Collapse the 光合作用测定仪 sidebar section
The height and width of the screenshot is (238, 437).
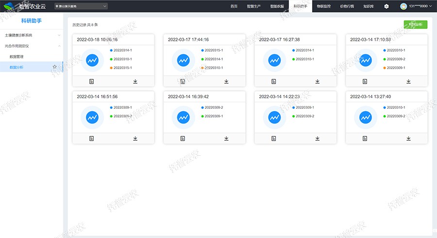coord(32,46)
